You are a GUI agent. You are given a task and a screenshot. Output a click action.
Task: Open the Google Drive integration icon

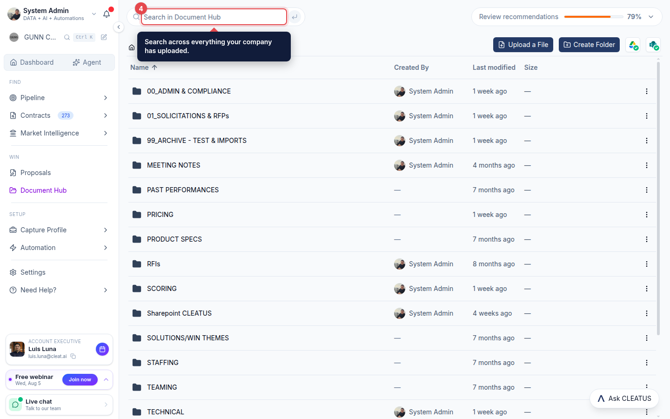click(x=633, y=45)
